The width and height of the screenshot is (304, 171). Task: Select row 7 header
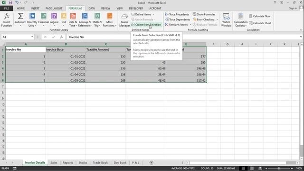(x=3, y=86)
